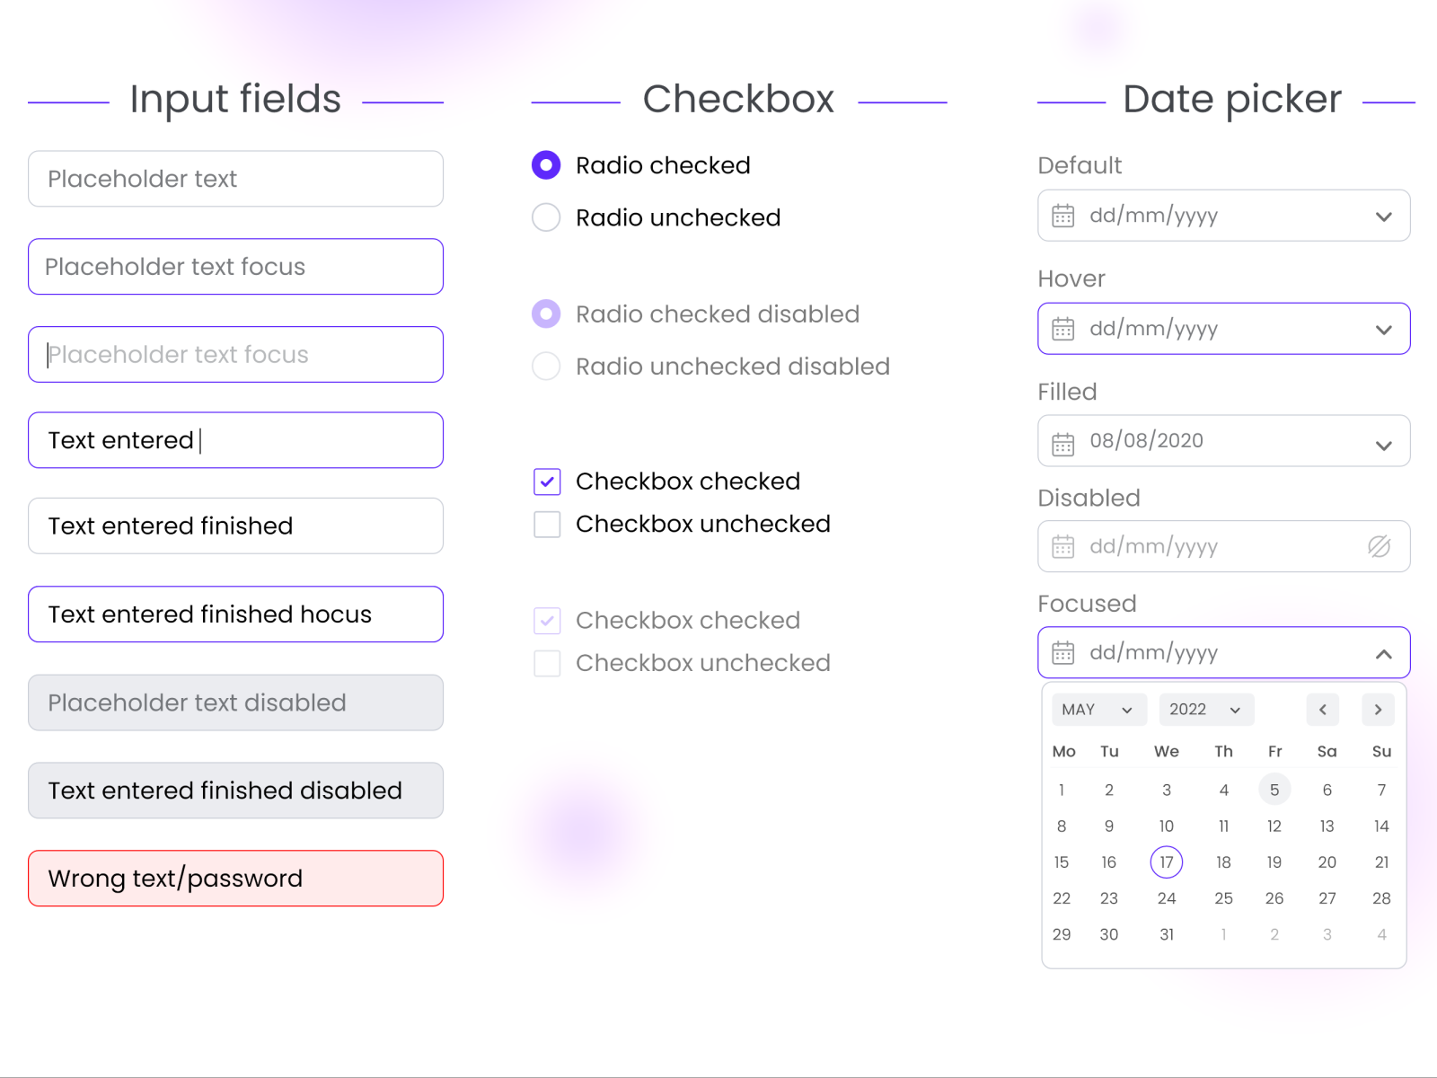Open the MAY month dropdown
Screen dimensions: 1437x1078
coord(1098,710)
